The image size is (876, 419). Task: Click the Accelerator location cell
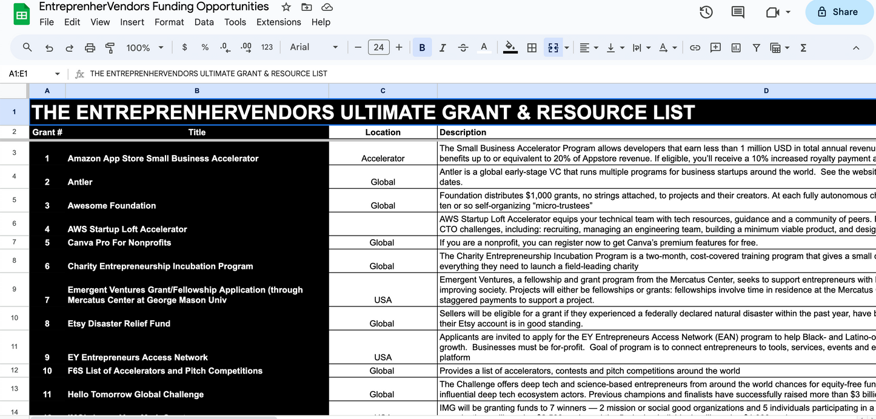pos(383,153)
